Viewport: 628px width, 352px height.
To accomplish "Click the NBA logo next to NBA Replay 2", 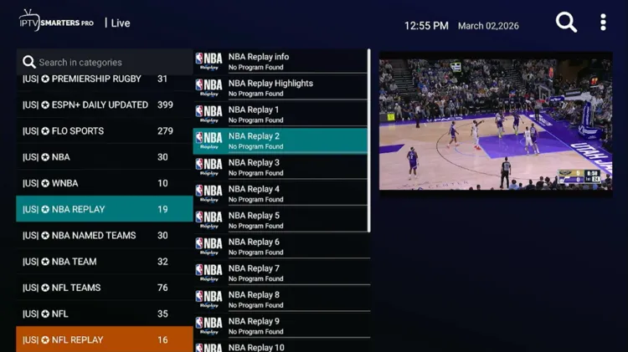I will (208, 140).
